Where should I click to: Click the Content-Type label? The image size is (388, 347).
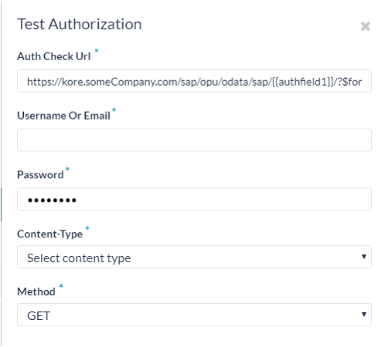pyautogui.click(x=50, y=234)
